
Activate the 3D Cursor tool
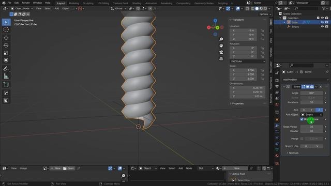pos(6,29)
